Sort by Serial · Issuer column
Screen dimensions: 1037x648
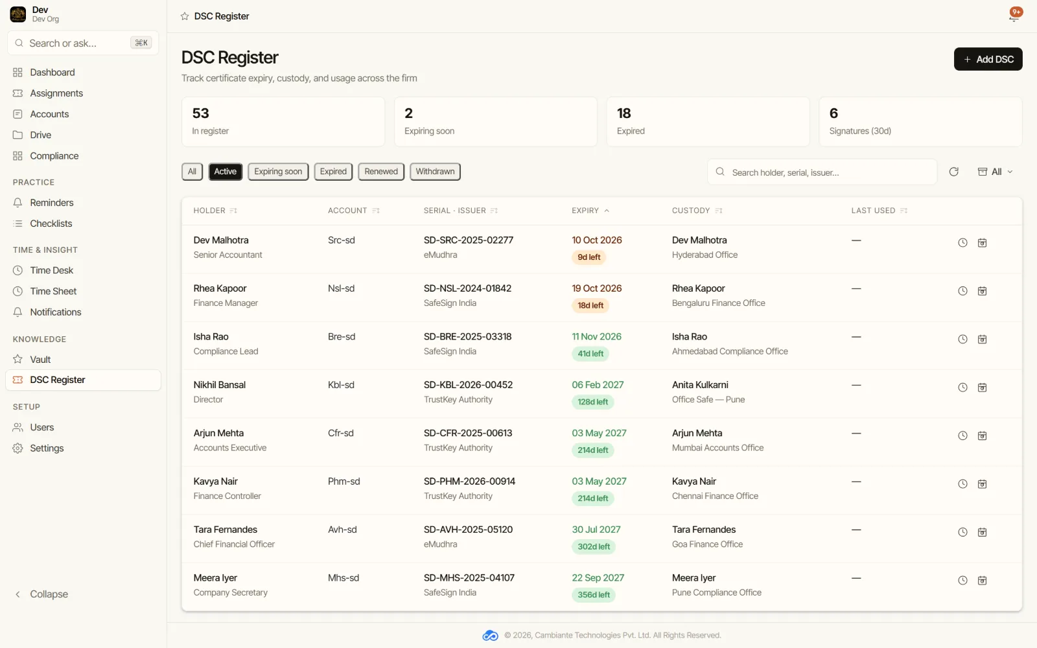coord(461,211)
